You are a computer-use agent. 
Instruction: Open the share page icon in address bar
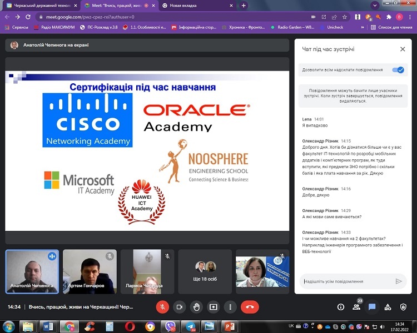tap(334, 17)
